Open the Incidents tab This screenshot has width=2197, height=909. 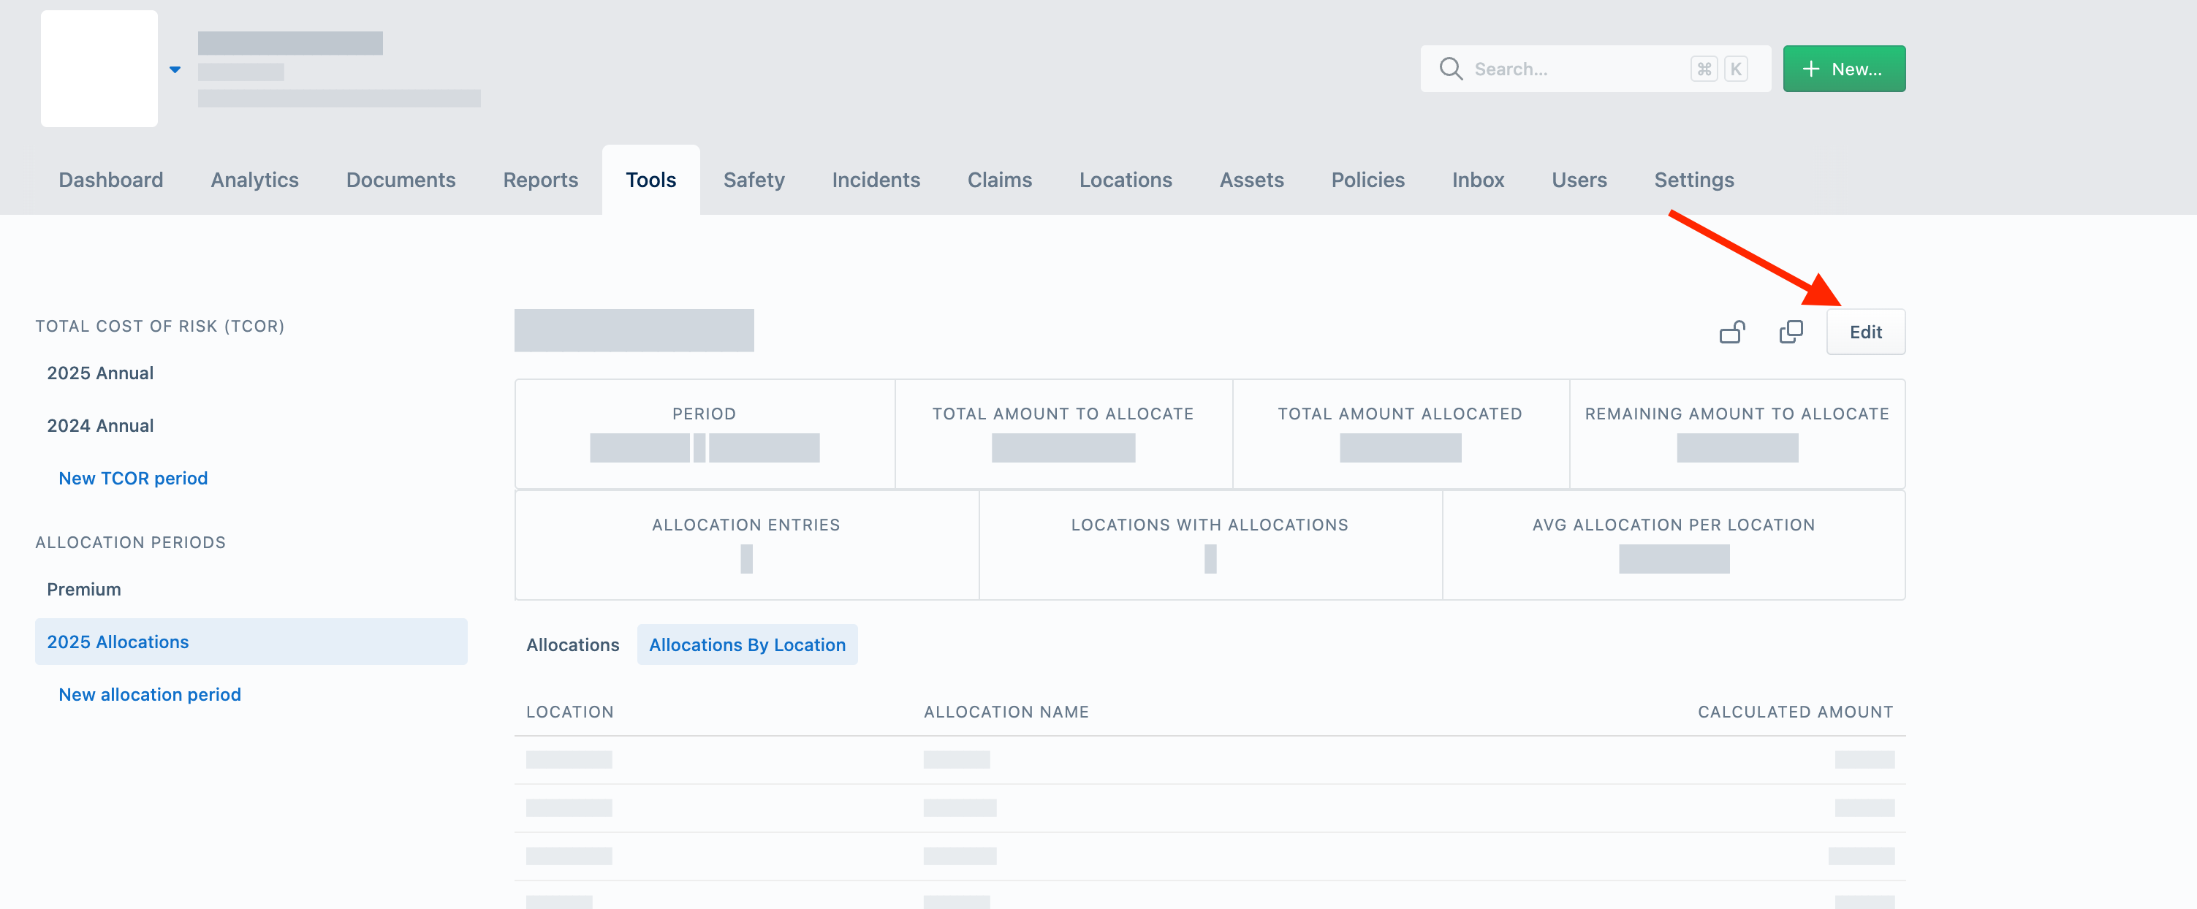(876, 180)
